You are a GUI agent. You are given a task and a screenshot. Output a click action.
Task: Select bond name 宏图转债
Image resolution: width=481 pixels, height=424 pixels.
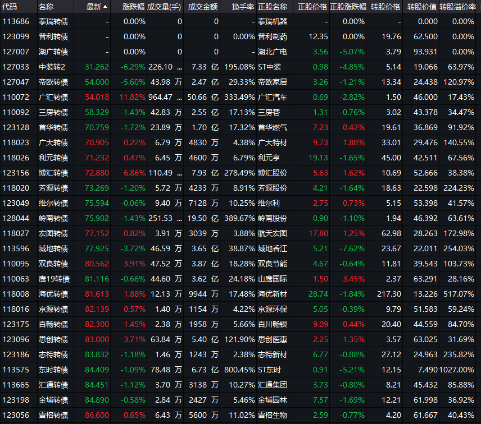[x=53, y=233]
